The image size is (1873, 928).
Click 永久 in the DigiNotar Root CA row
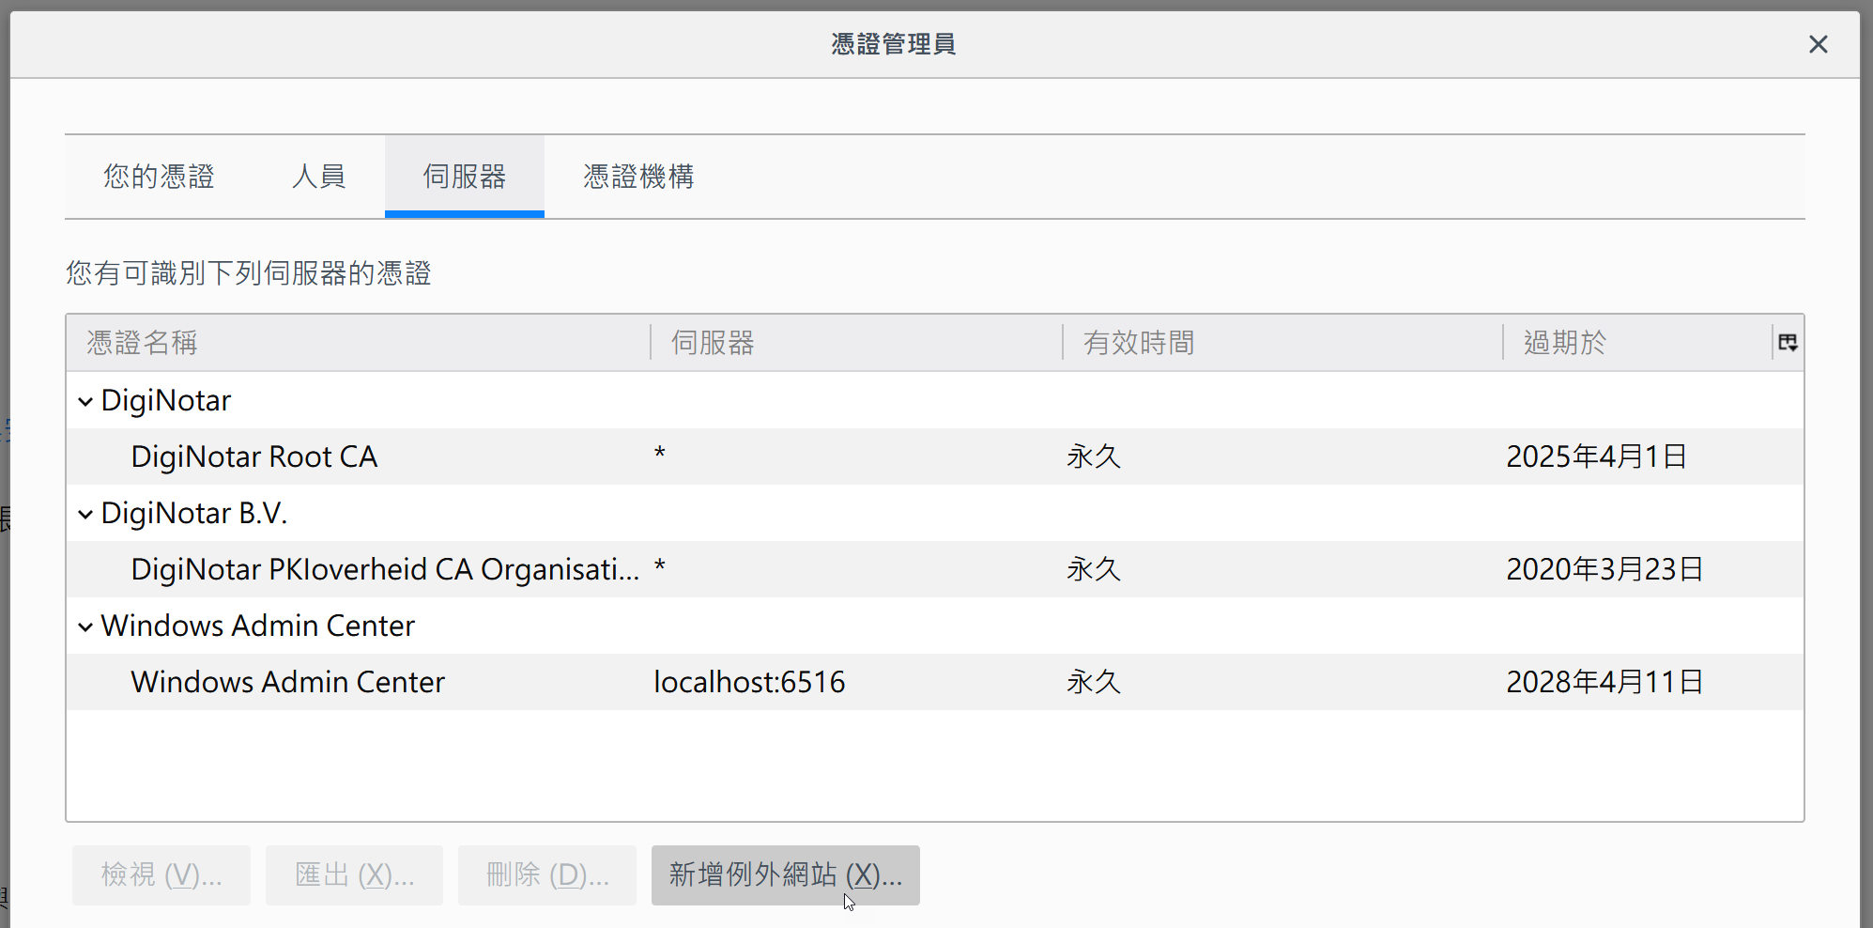point(1094,456)
